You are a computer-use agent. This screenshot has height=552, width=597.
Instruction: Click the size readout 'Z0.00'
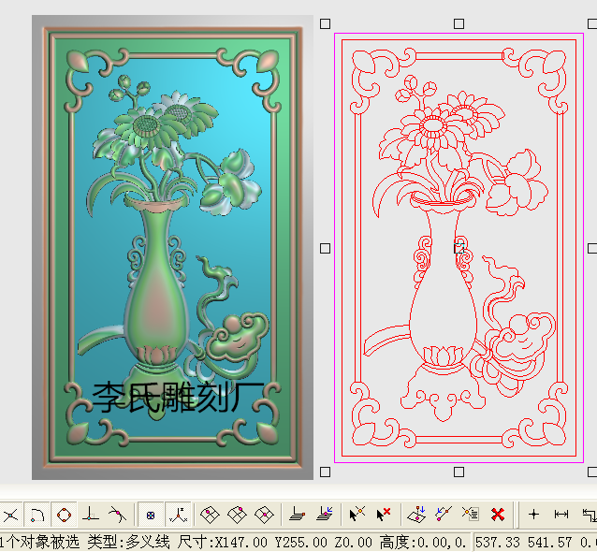(x=354, y=542)
